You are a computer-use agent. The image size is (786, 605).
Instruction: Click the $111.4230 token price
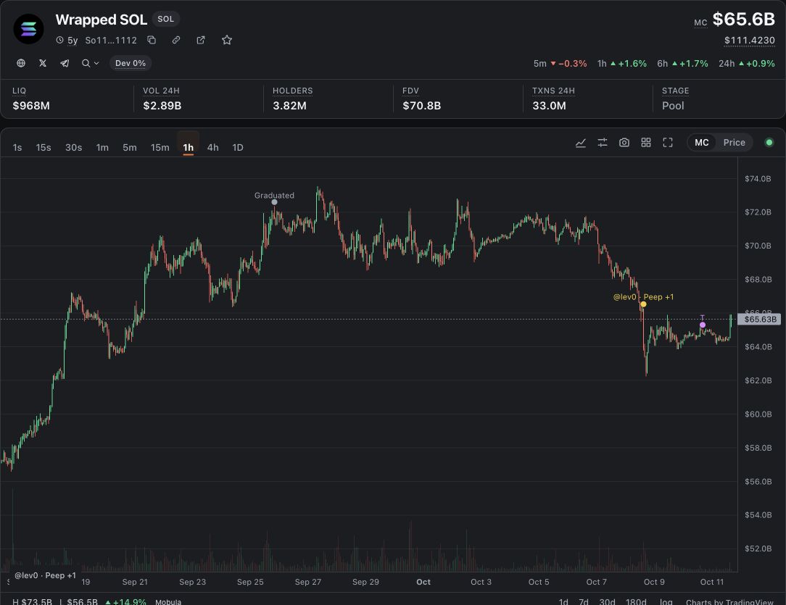click(x=750, y=40)
